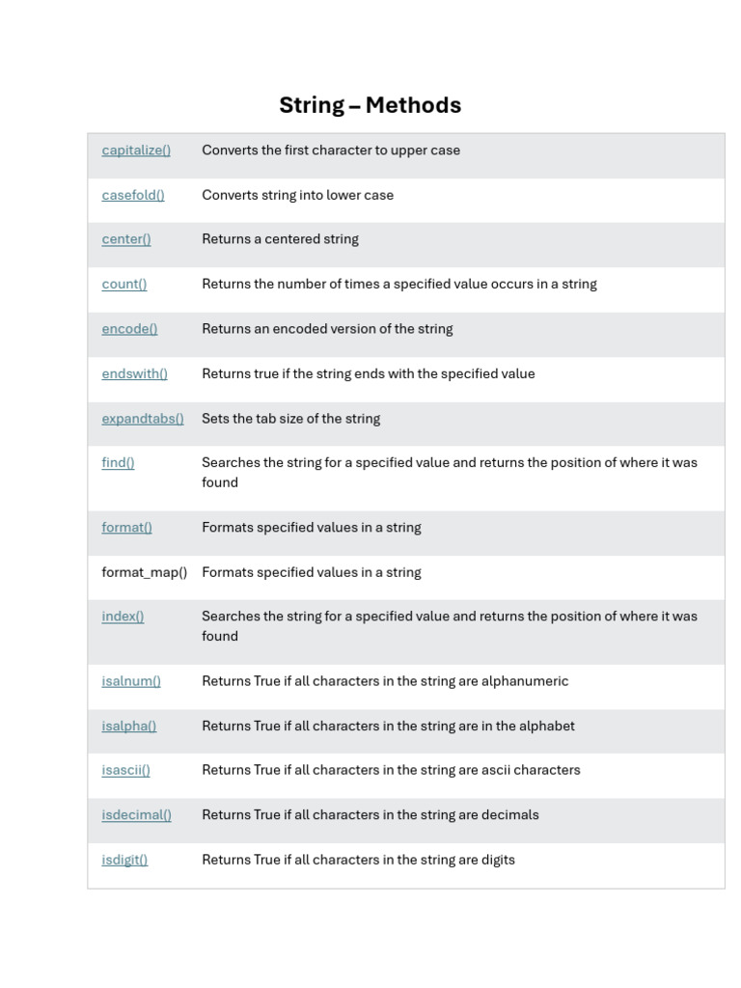This screenshot has width=741, height=988.
Task: Click the 'Returns a centered string' description
Action: (281, 239)
